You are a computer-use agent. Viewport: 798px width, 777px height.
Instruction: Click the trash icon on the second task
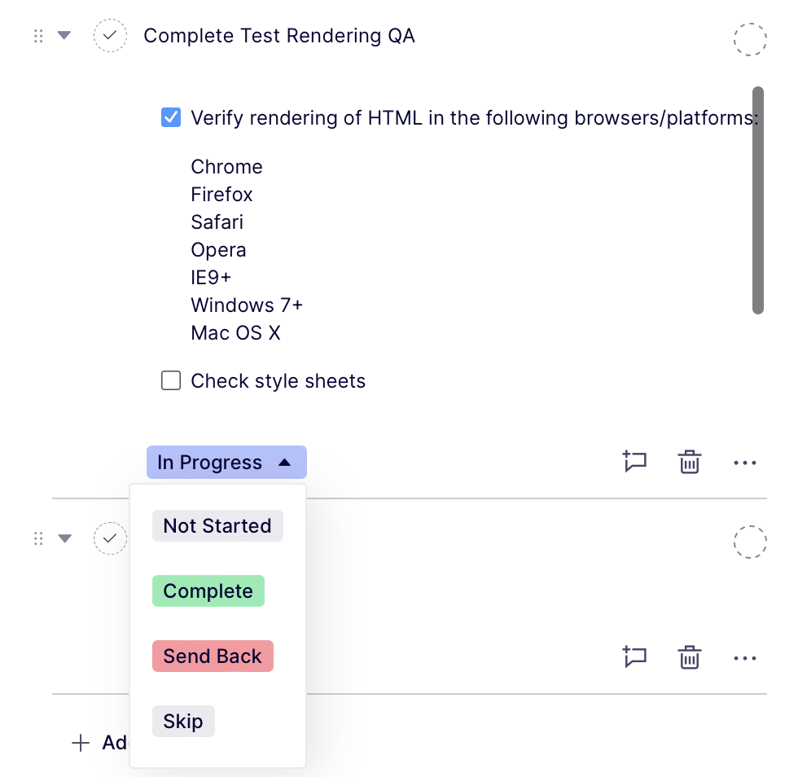tap(690, 657)
